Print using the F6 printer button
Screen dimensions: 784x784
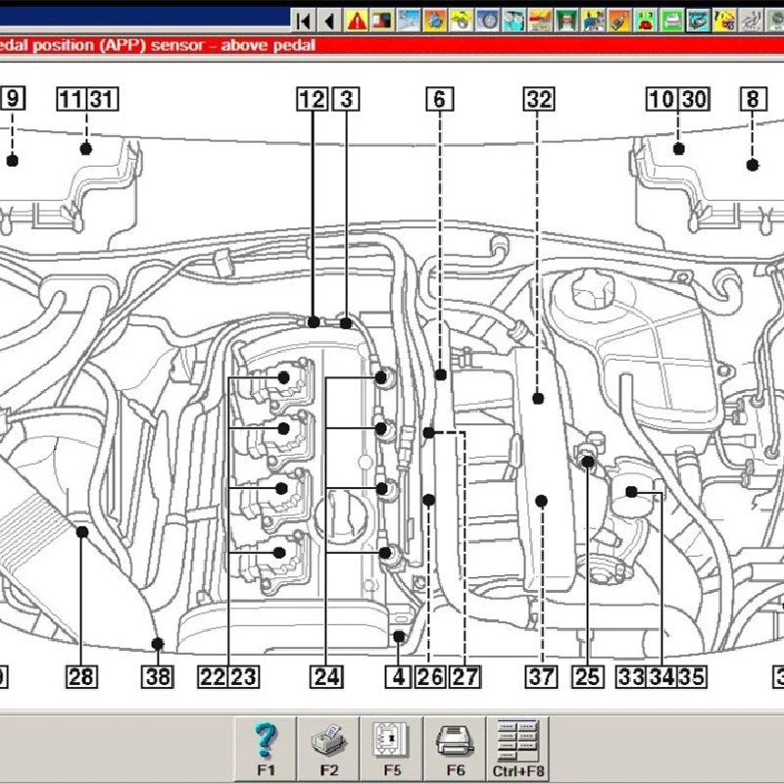tap(455, 748)
